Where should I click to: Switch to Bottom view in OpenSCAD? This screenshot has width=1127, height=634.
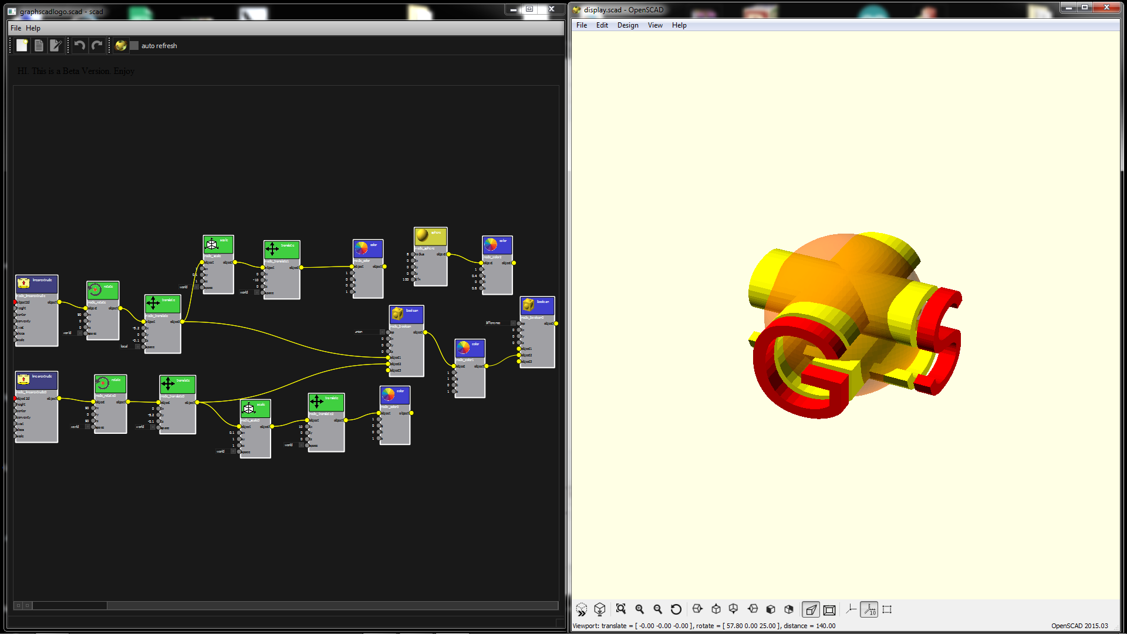(734, 609)
